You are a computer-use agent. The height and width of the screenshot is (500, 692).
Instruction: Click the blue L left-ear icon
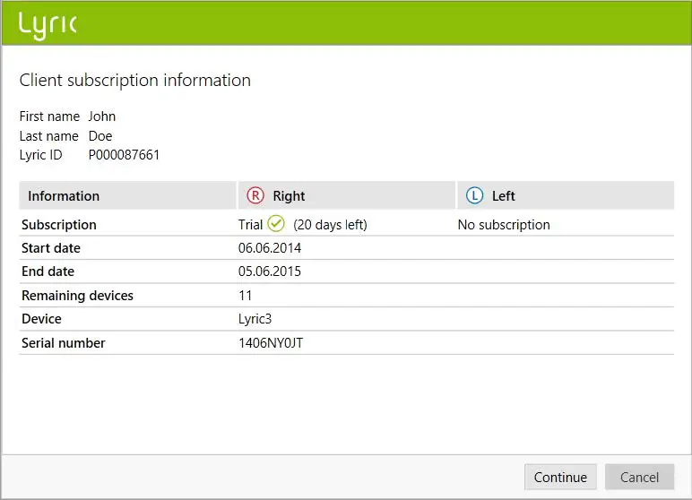click(x=474, y=195)
